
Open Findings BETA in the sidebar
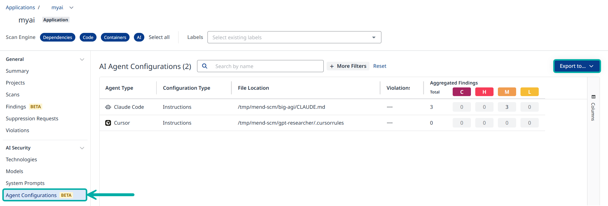click(24, 107)
